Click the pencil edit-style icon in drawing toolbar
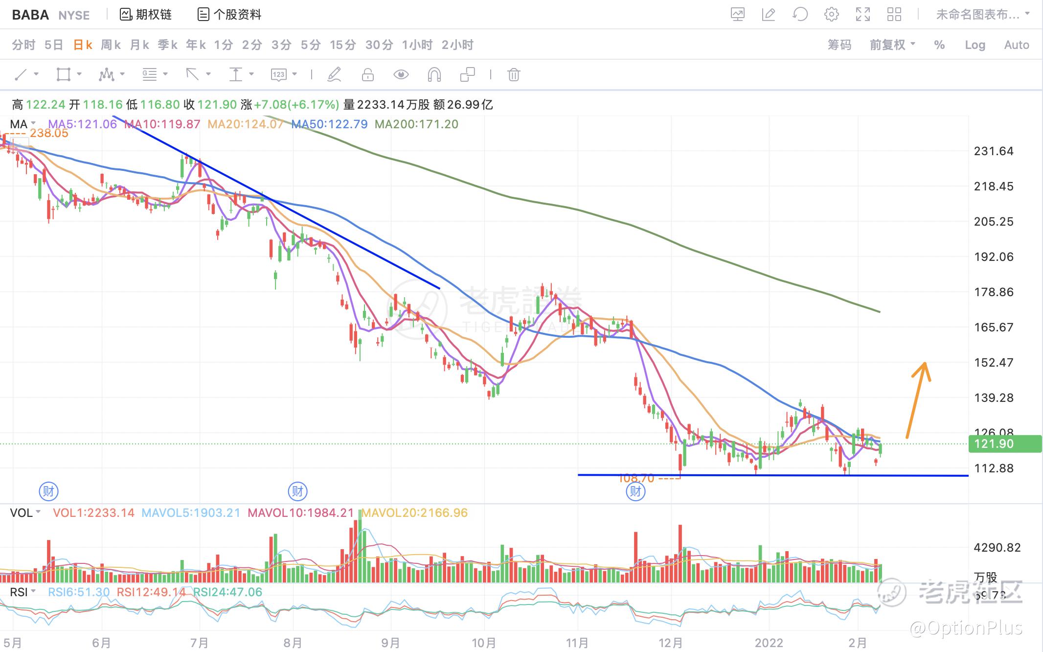The image size is (1043, 652). pyautogui.click(x=335, y=74)
